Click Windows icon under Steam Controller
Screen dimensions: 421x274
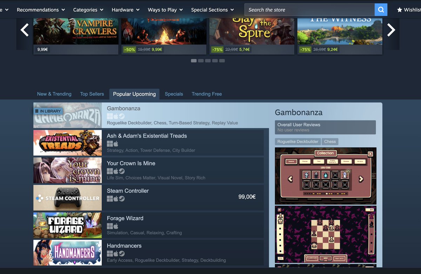coord(110,199)
